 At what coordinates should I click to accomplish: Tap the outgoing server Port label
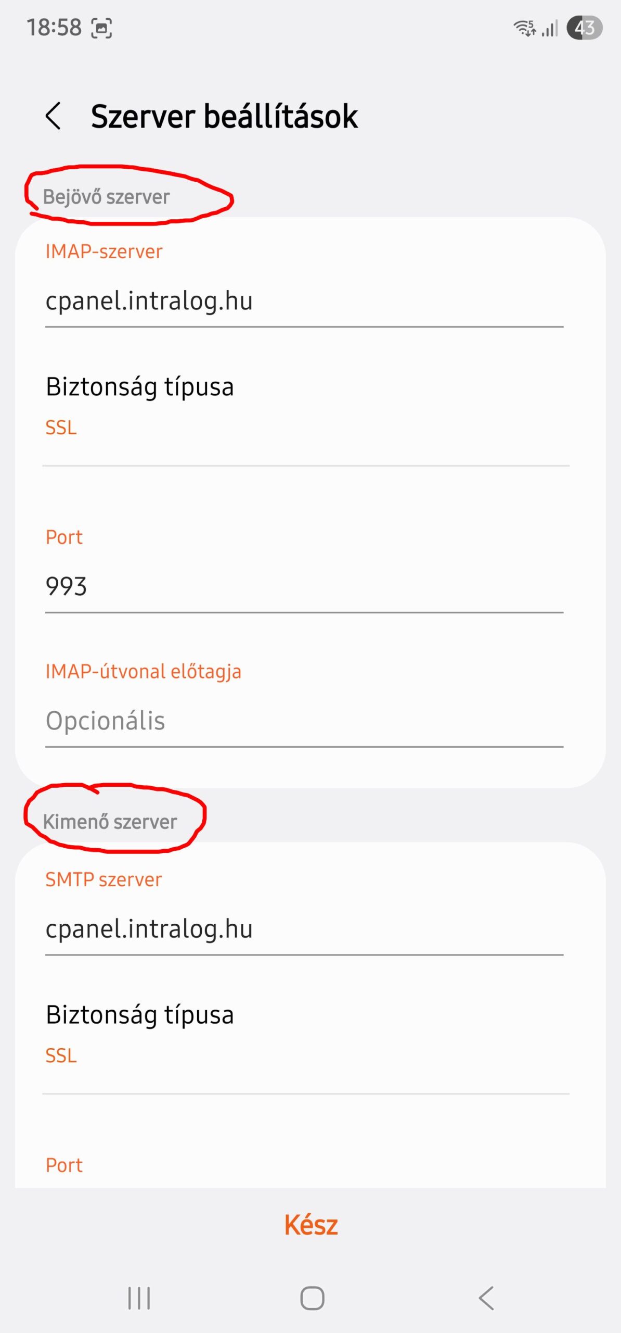(64, 1165)
